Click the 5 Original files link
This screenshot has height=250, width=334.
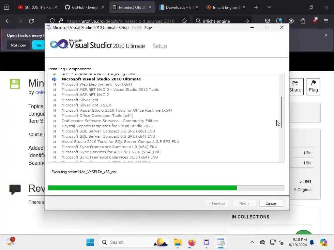point(303,190)
